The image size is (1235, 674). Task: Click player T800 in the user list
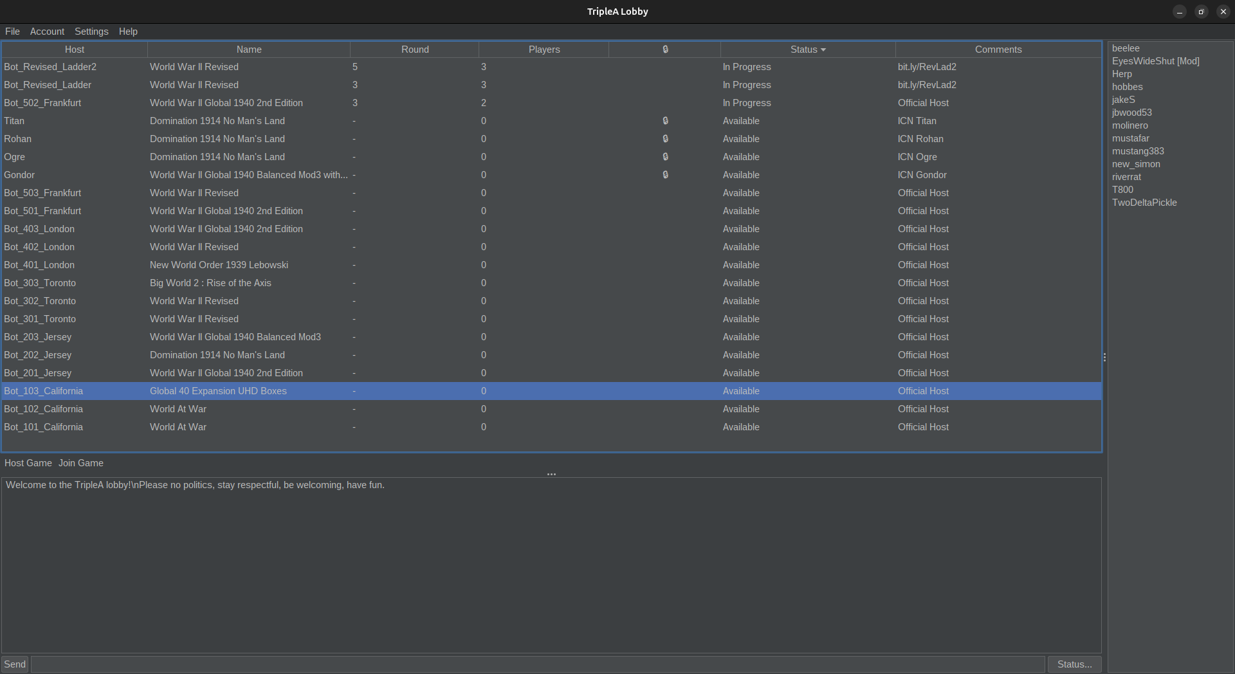coord(1122,190)
